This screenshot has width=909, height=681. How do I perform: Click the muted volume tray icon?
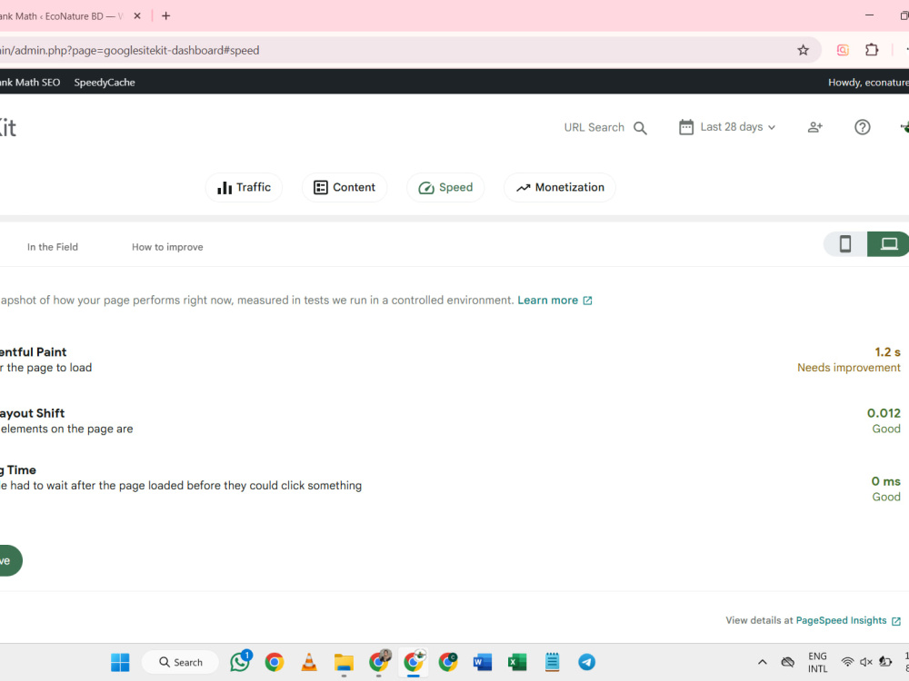click(866, 662)
